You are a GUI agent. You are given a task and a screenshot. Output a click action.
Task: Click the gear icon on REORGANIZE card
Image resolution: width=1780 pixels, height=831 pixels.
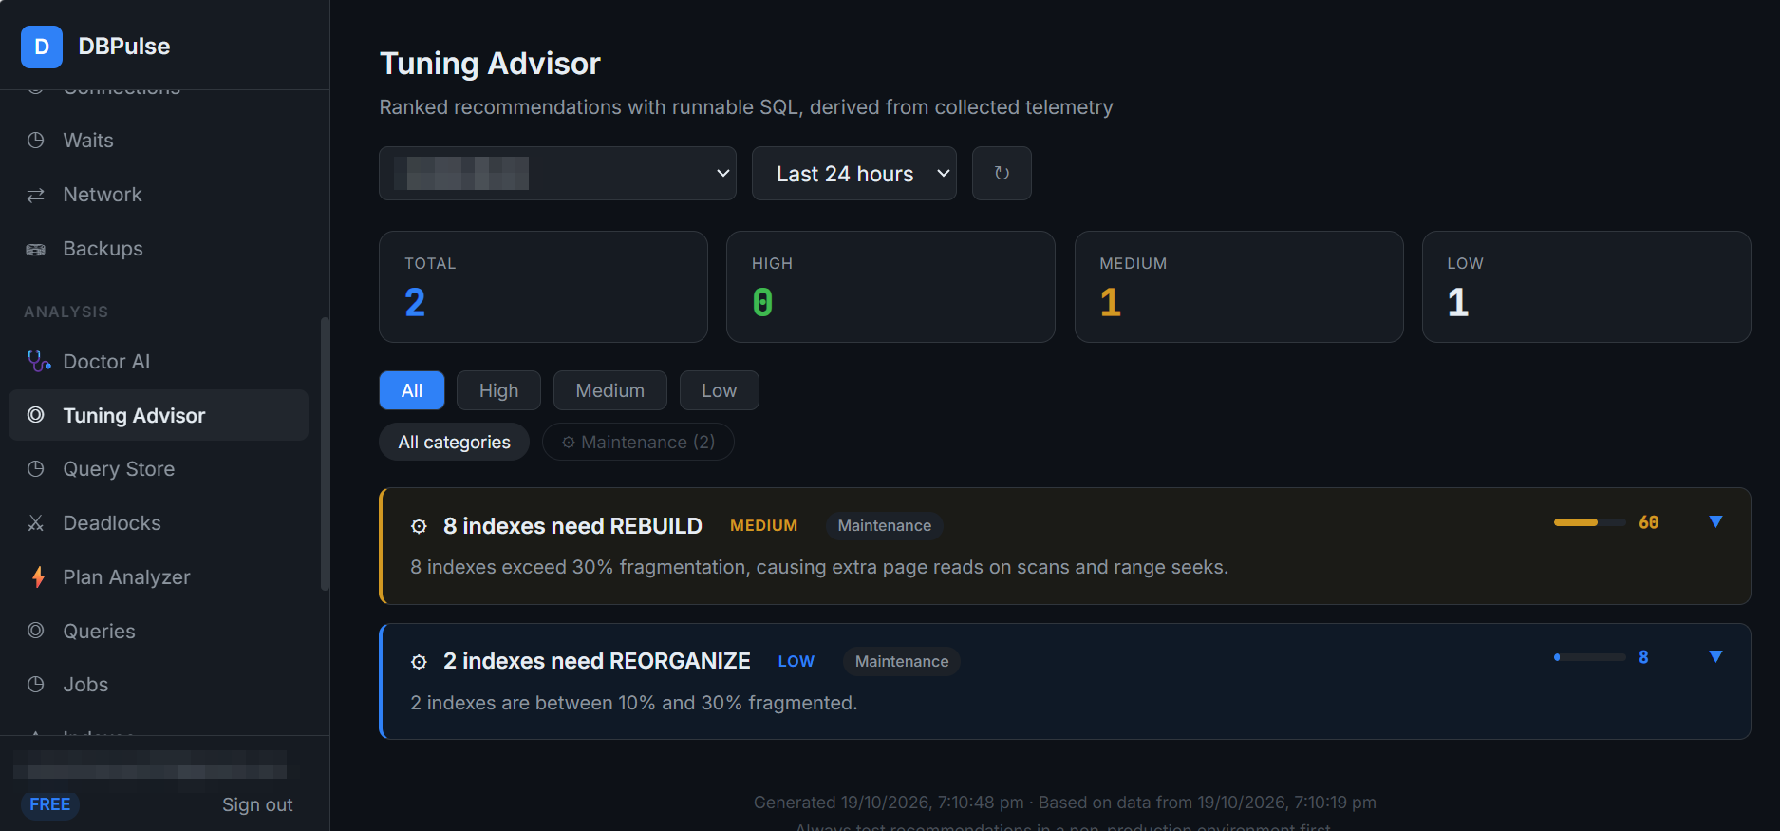tap(419, 662)
